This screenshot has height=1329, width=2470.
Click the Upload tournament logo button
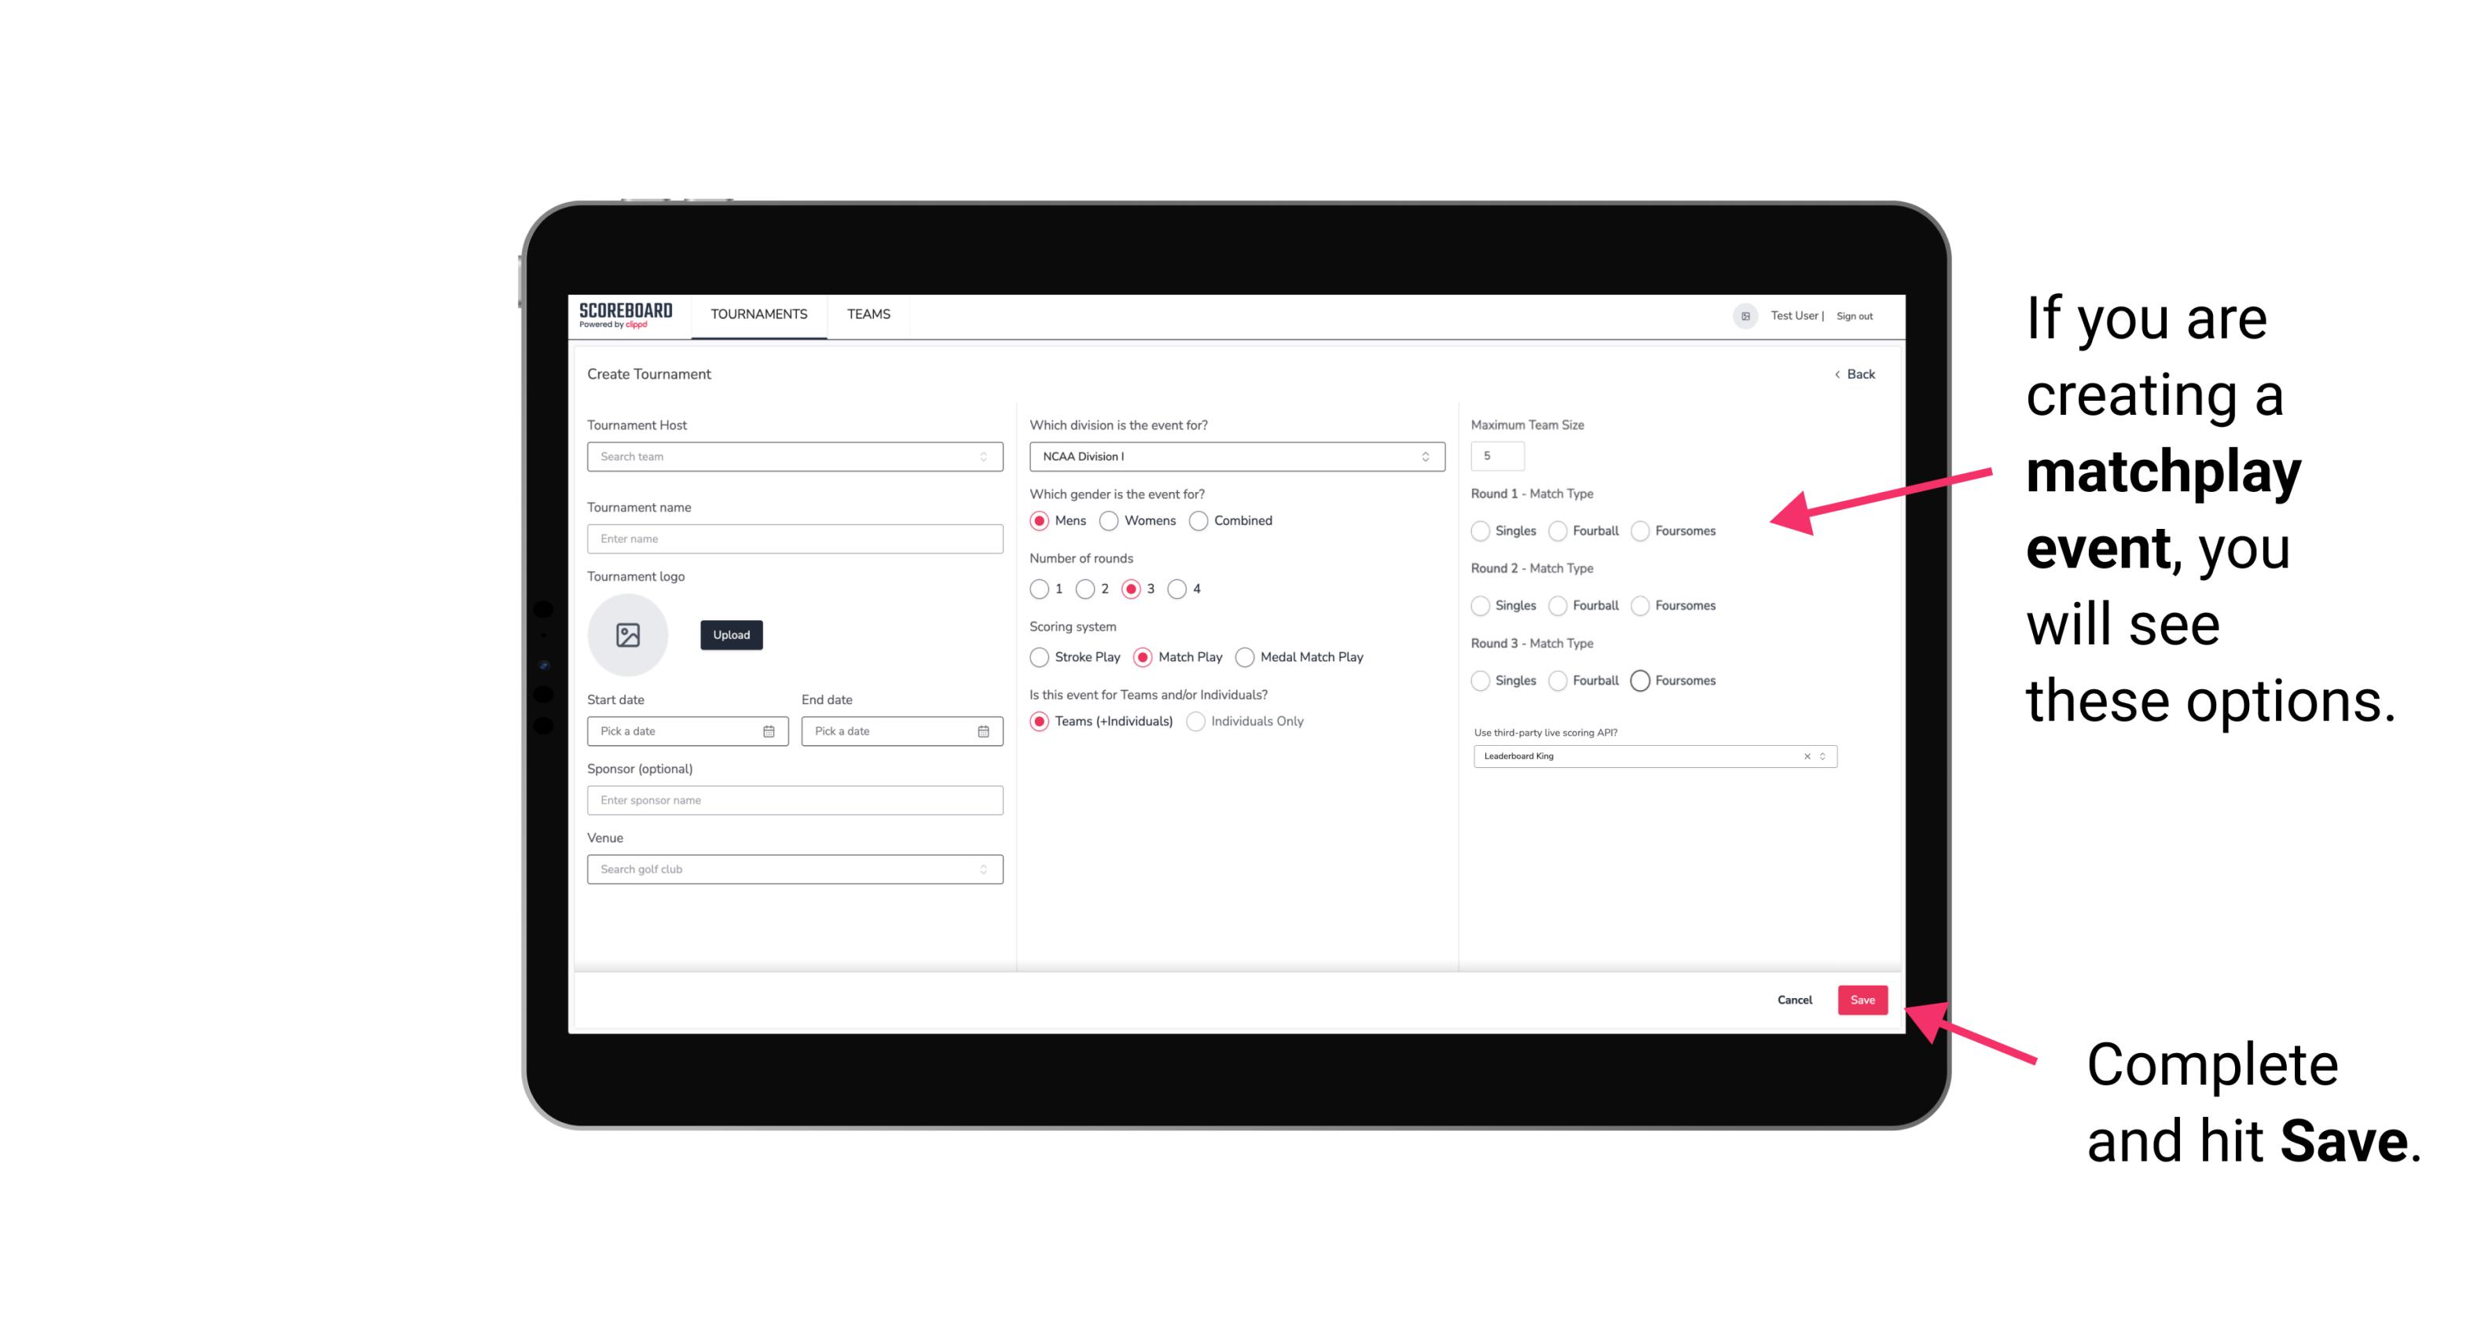[x=729, y=635]
